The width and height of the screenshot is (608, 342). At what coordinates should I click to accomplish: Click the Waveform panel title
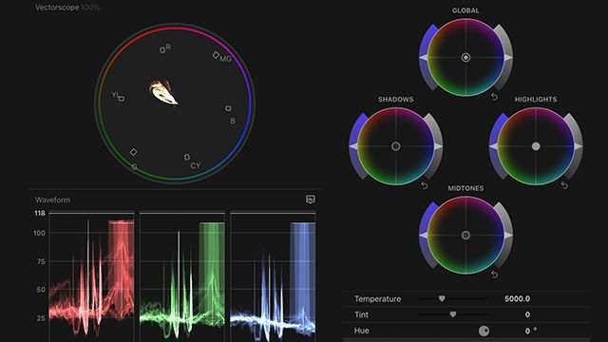(53, 199)
